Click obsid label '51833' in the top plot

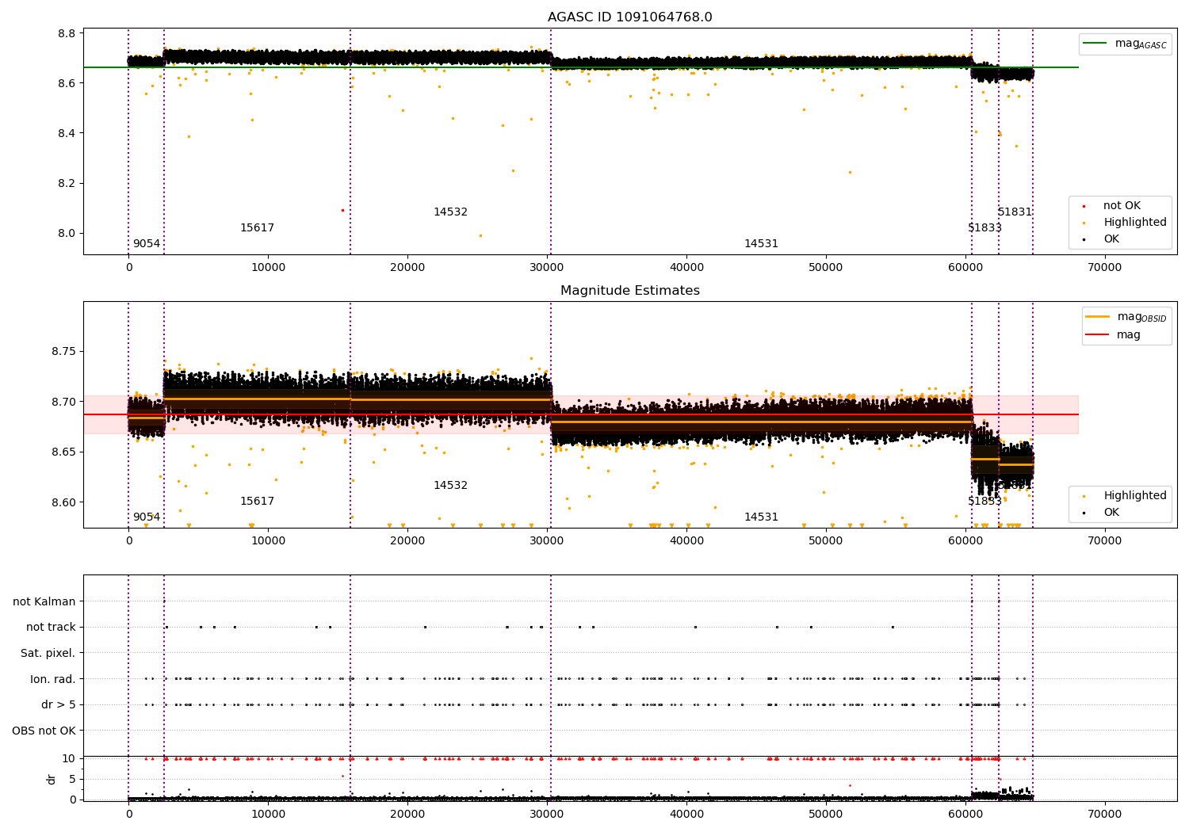click(x=984, y=227)
